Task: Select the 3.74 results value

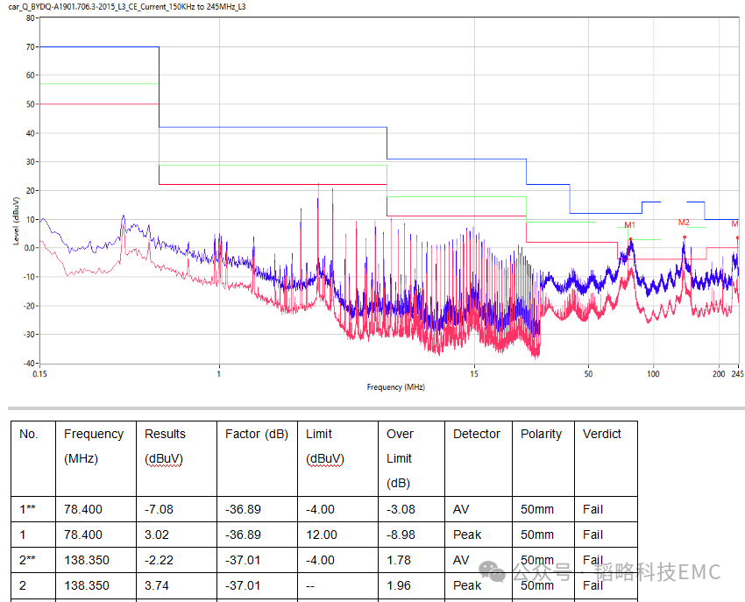Action: tap(159, 585)
